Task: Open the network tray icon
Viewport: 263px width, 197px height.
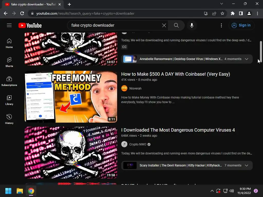Action: coord(225,191)
